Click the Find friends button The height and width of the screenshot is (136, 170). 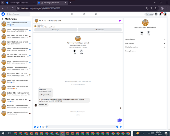point(149,14)
